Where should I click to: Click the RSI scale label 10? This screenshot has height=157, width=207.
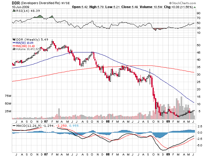click(x=198, y=33)
